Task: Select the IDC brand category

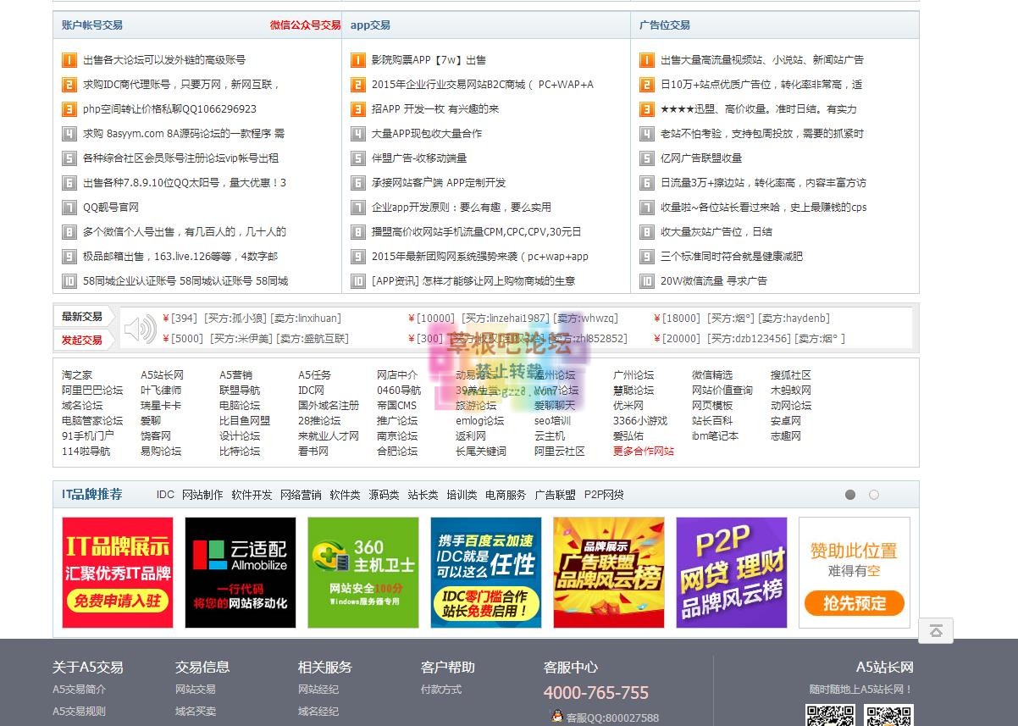Action: (165, 495)
